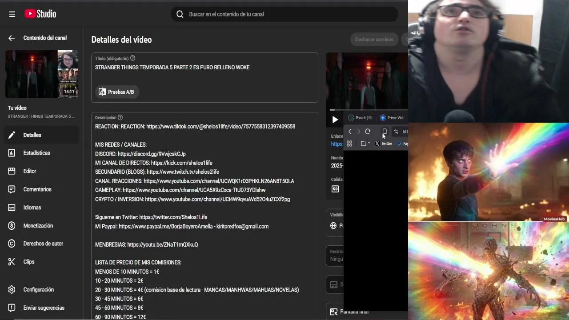This screenshot has height=320, width=569.
Task: Click the Monetización dollar icon
Action: 12,226
